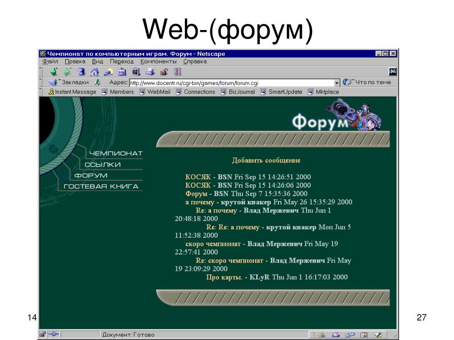
Task: Click the Back arrow toolbar icon
Action: [54, 72]
